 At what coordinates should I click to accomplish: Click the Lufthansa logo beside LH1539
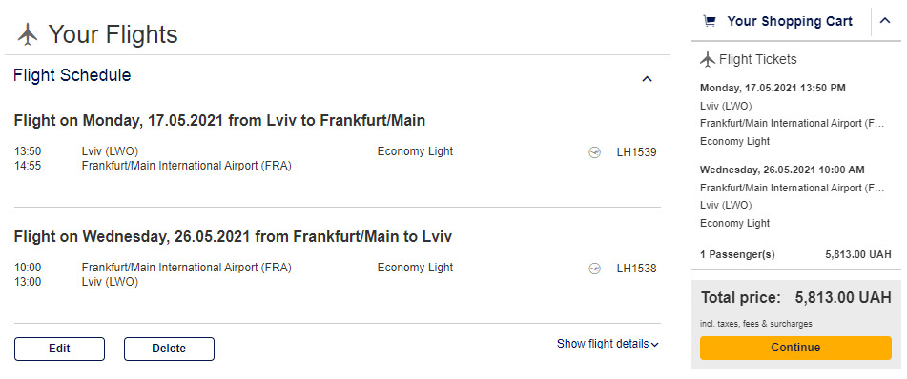(594, 152)
